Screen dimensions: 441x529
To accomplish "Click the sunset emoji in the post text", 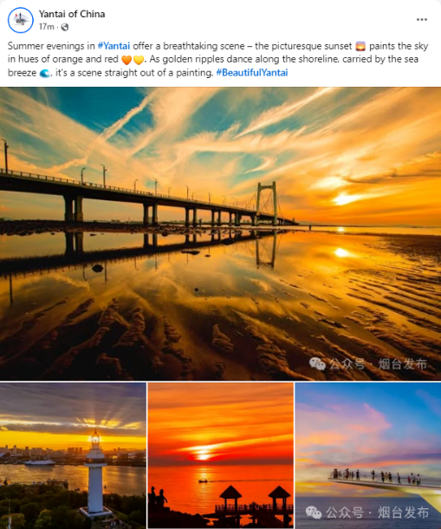I will point(360,46).
